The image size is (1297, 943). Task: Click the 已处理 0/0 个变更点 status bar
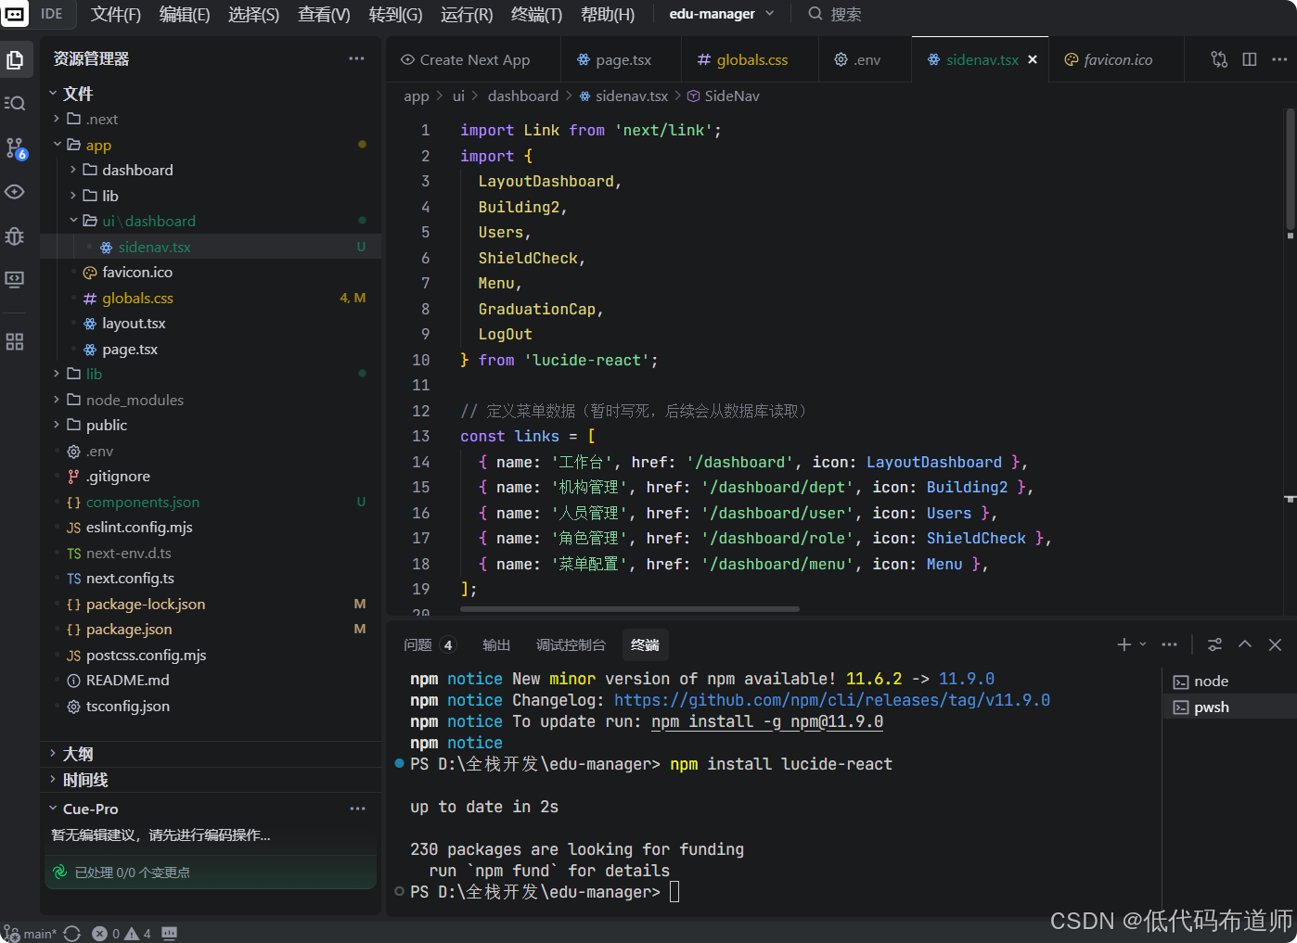211,873
